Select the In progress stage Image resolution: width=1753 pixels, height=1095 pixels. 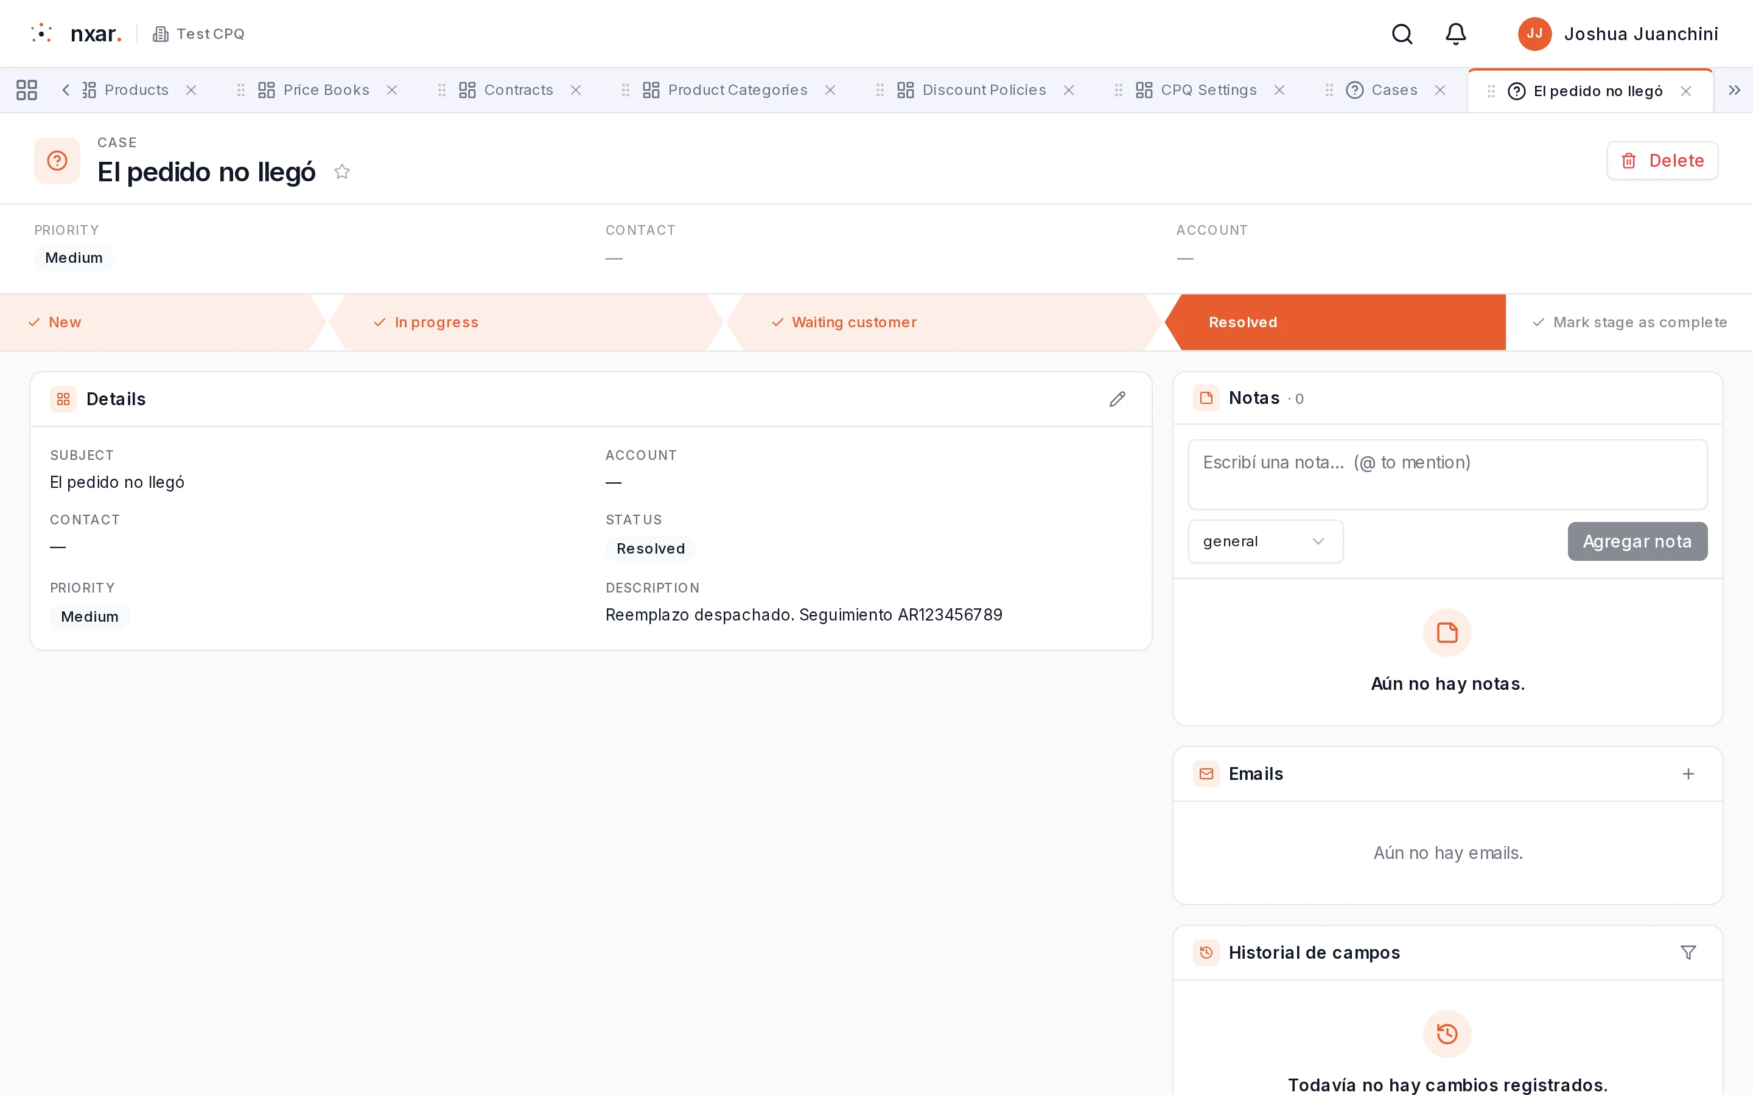526,322
